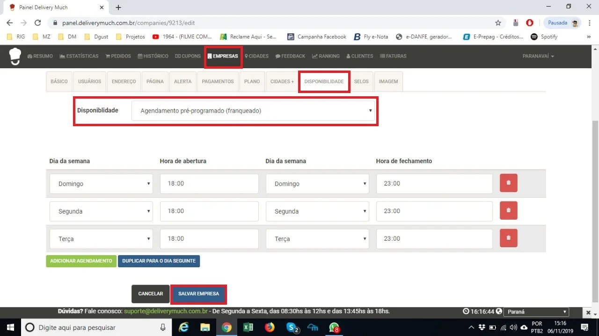Image resolution: width=599 pixels, height=336 pixels.
Task: Click the suporte@deliverymuch.com.br link
Action: [x=166, y=311]
